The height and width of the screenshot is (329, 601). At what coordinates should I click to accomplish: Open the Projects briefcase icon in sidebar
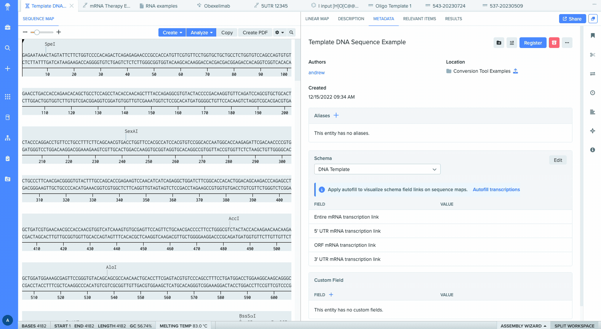[8, 27]
